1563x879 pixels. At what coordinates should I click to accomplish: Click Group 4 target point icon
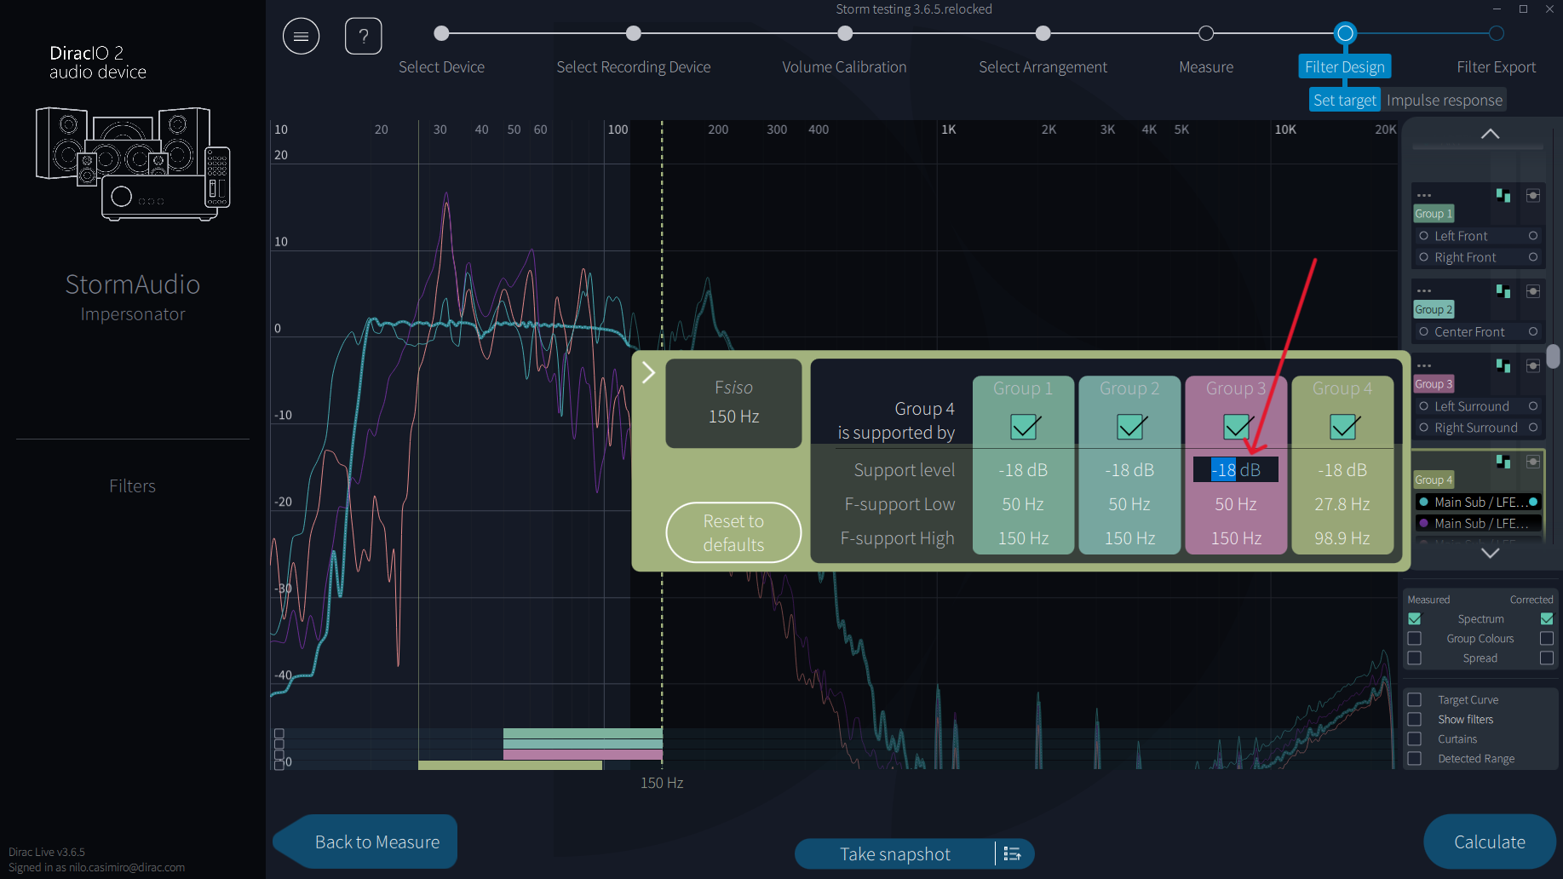click(1532, 462)
